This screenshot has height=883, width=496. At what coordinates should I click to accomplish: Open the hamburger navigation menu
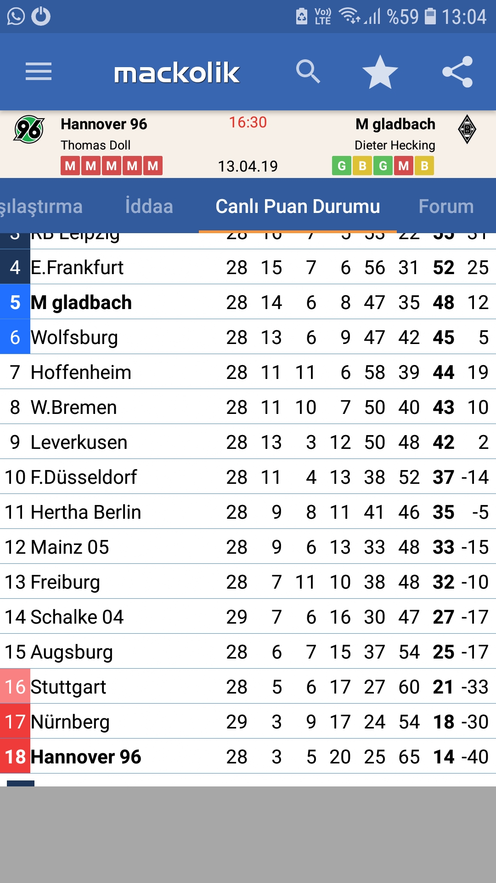[x=39, y=72]
